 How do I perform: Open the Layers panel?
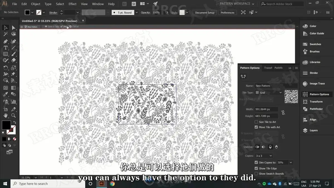pyautogui.click(x=313, y=130)
